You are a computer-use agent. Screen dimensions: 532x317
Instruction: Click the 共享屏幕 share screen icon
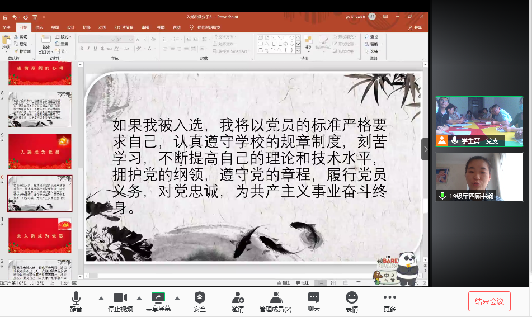click(x=158, y=301)
